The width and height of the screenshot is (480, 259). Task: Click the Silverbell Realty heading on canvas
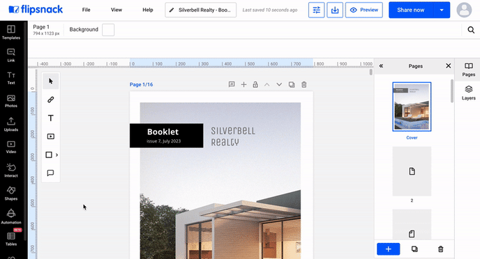[233, 136]
